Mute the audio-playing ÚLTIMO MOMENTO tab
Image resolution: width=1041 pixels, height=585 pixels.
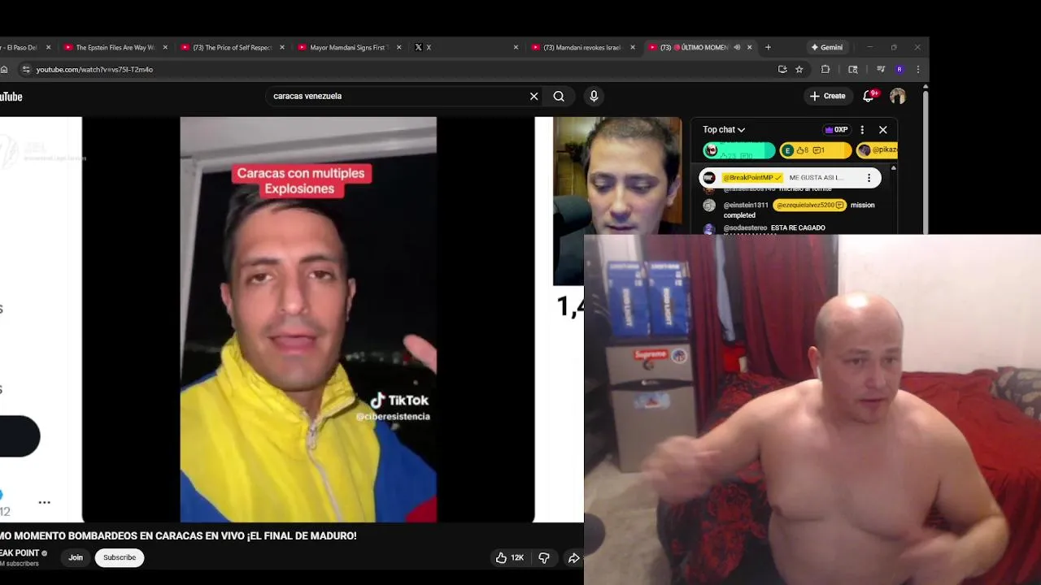[x=737, y=47]
